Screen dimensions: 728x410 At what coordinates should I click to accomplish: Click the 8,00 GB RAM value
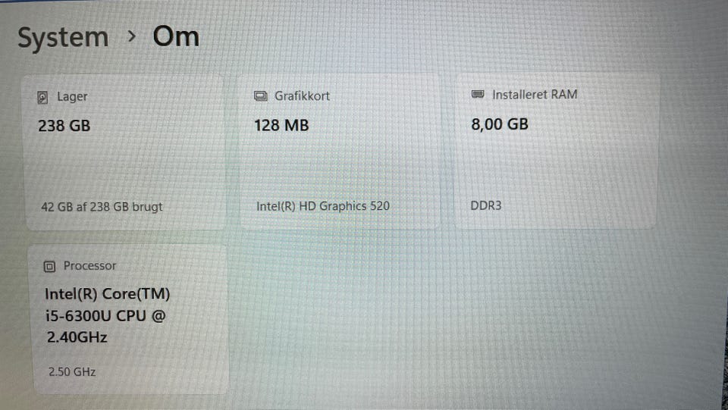point(500,124)
